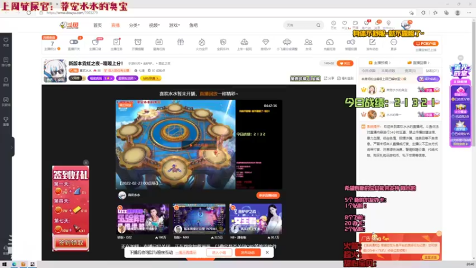This screenshot has height=268, width=476.
Task: Open the 更多 more ellipsis icon
Action: pyautogui.click(x=394, y=43)
